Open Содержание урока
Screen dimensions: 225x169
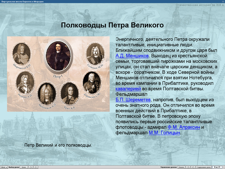204,167
